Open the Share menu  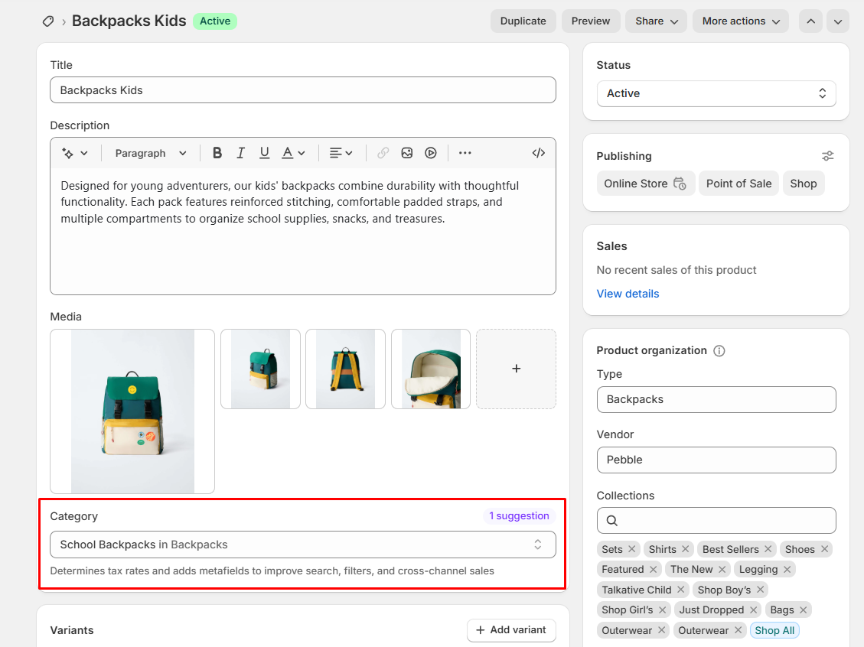point(656,21)
